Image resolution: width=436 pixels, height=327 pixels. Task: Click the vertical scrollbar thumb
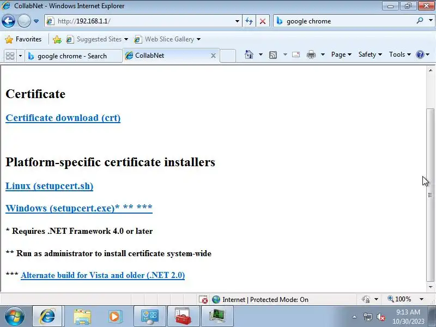point(431,195)
